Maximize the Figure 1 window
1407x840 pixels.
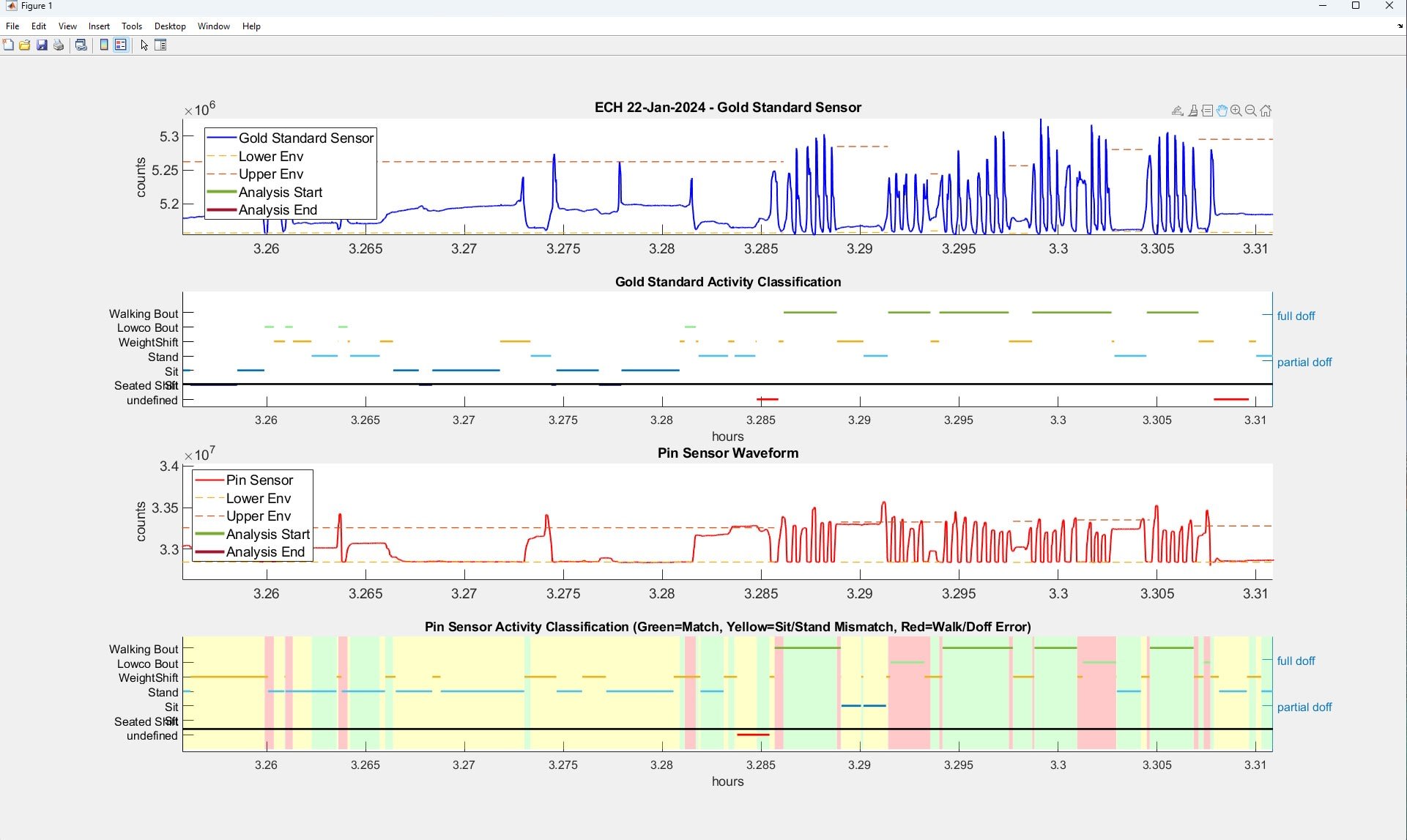coord(1356,6)
